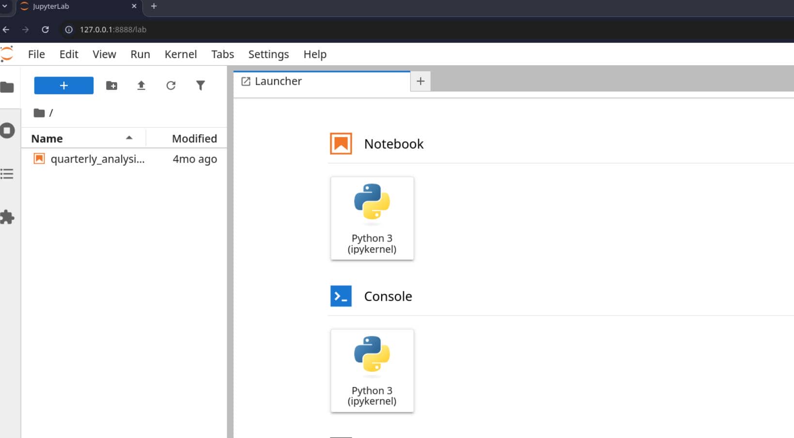This screenshot has width=794, height=438.
Task: Show the File Browser sidebar folder icon
Action: click(7, 88)
